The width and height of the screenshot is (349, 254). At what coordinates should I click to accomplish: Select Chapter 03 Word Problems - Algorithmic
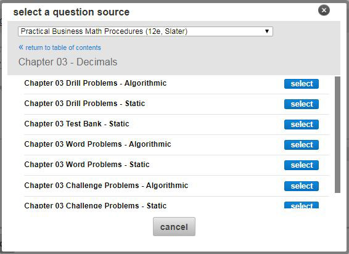302,145
